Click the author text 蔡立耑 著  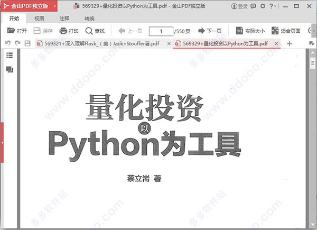[x=144, y=178]
